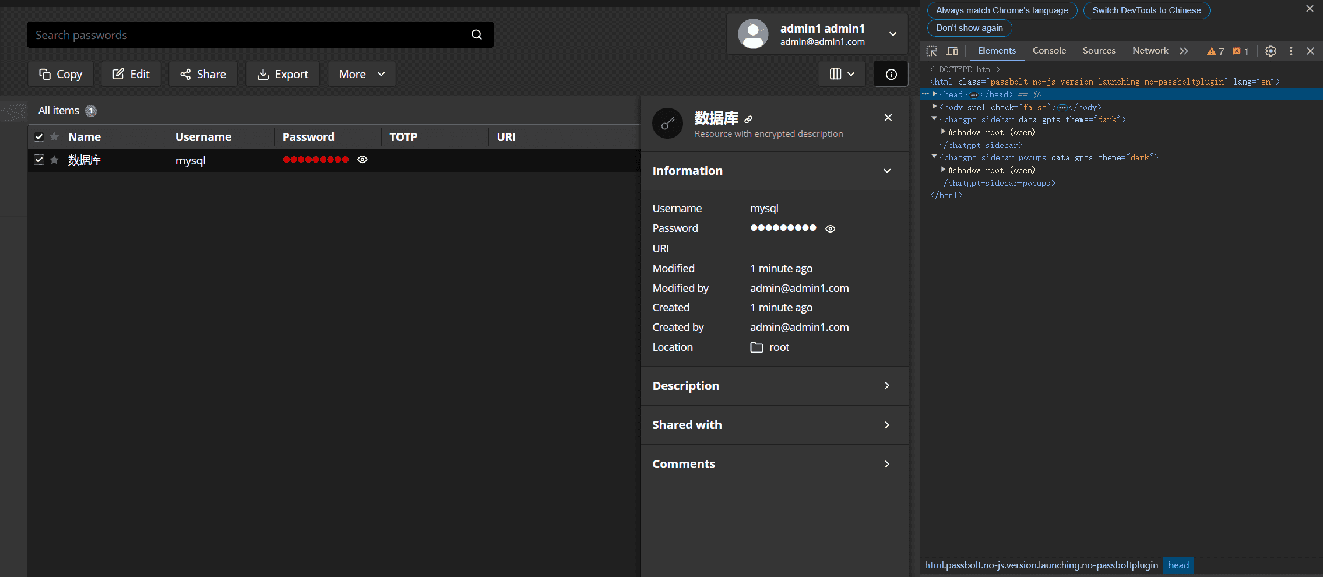Select the html.passbolt breadcrumb in DevTools
The width and height of the screenshot is (1323, 577).
[1041, 565]
